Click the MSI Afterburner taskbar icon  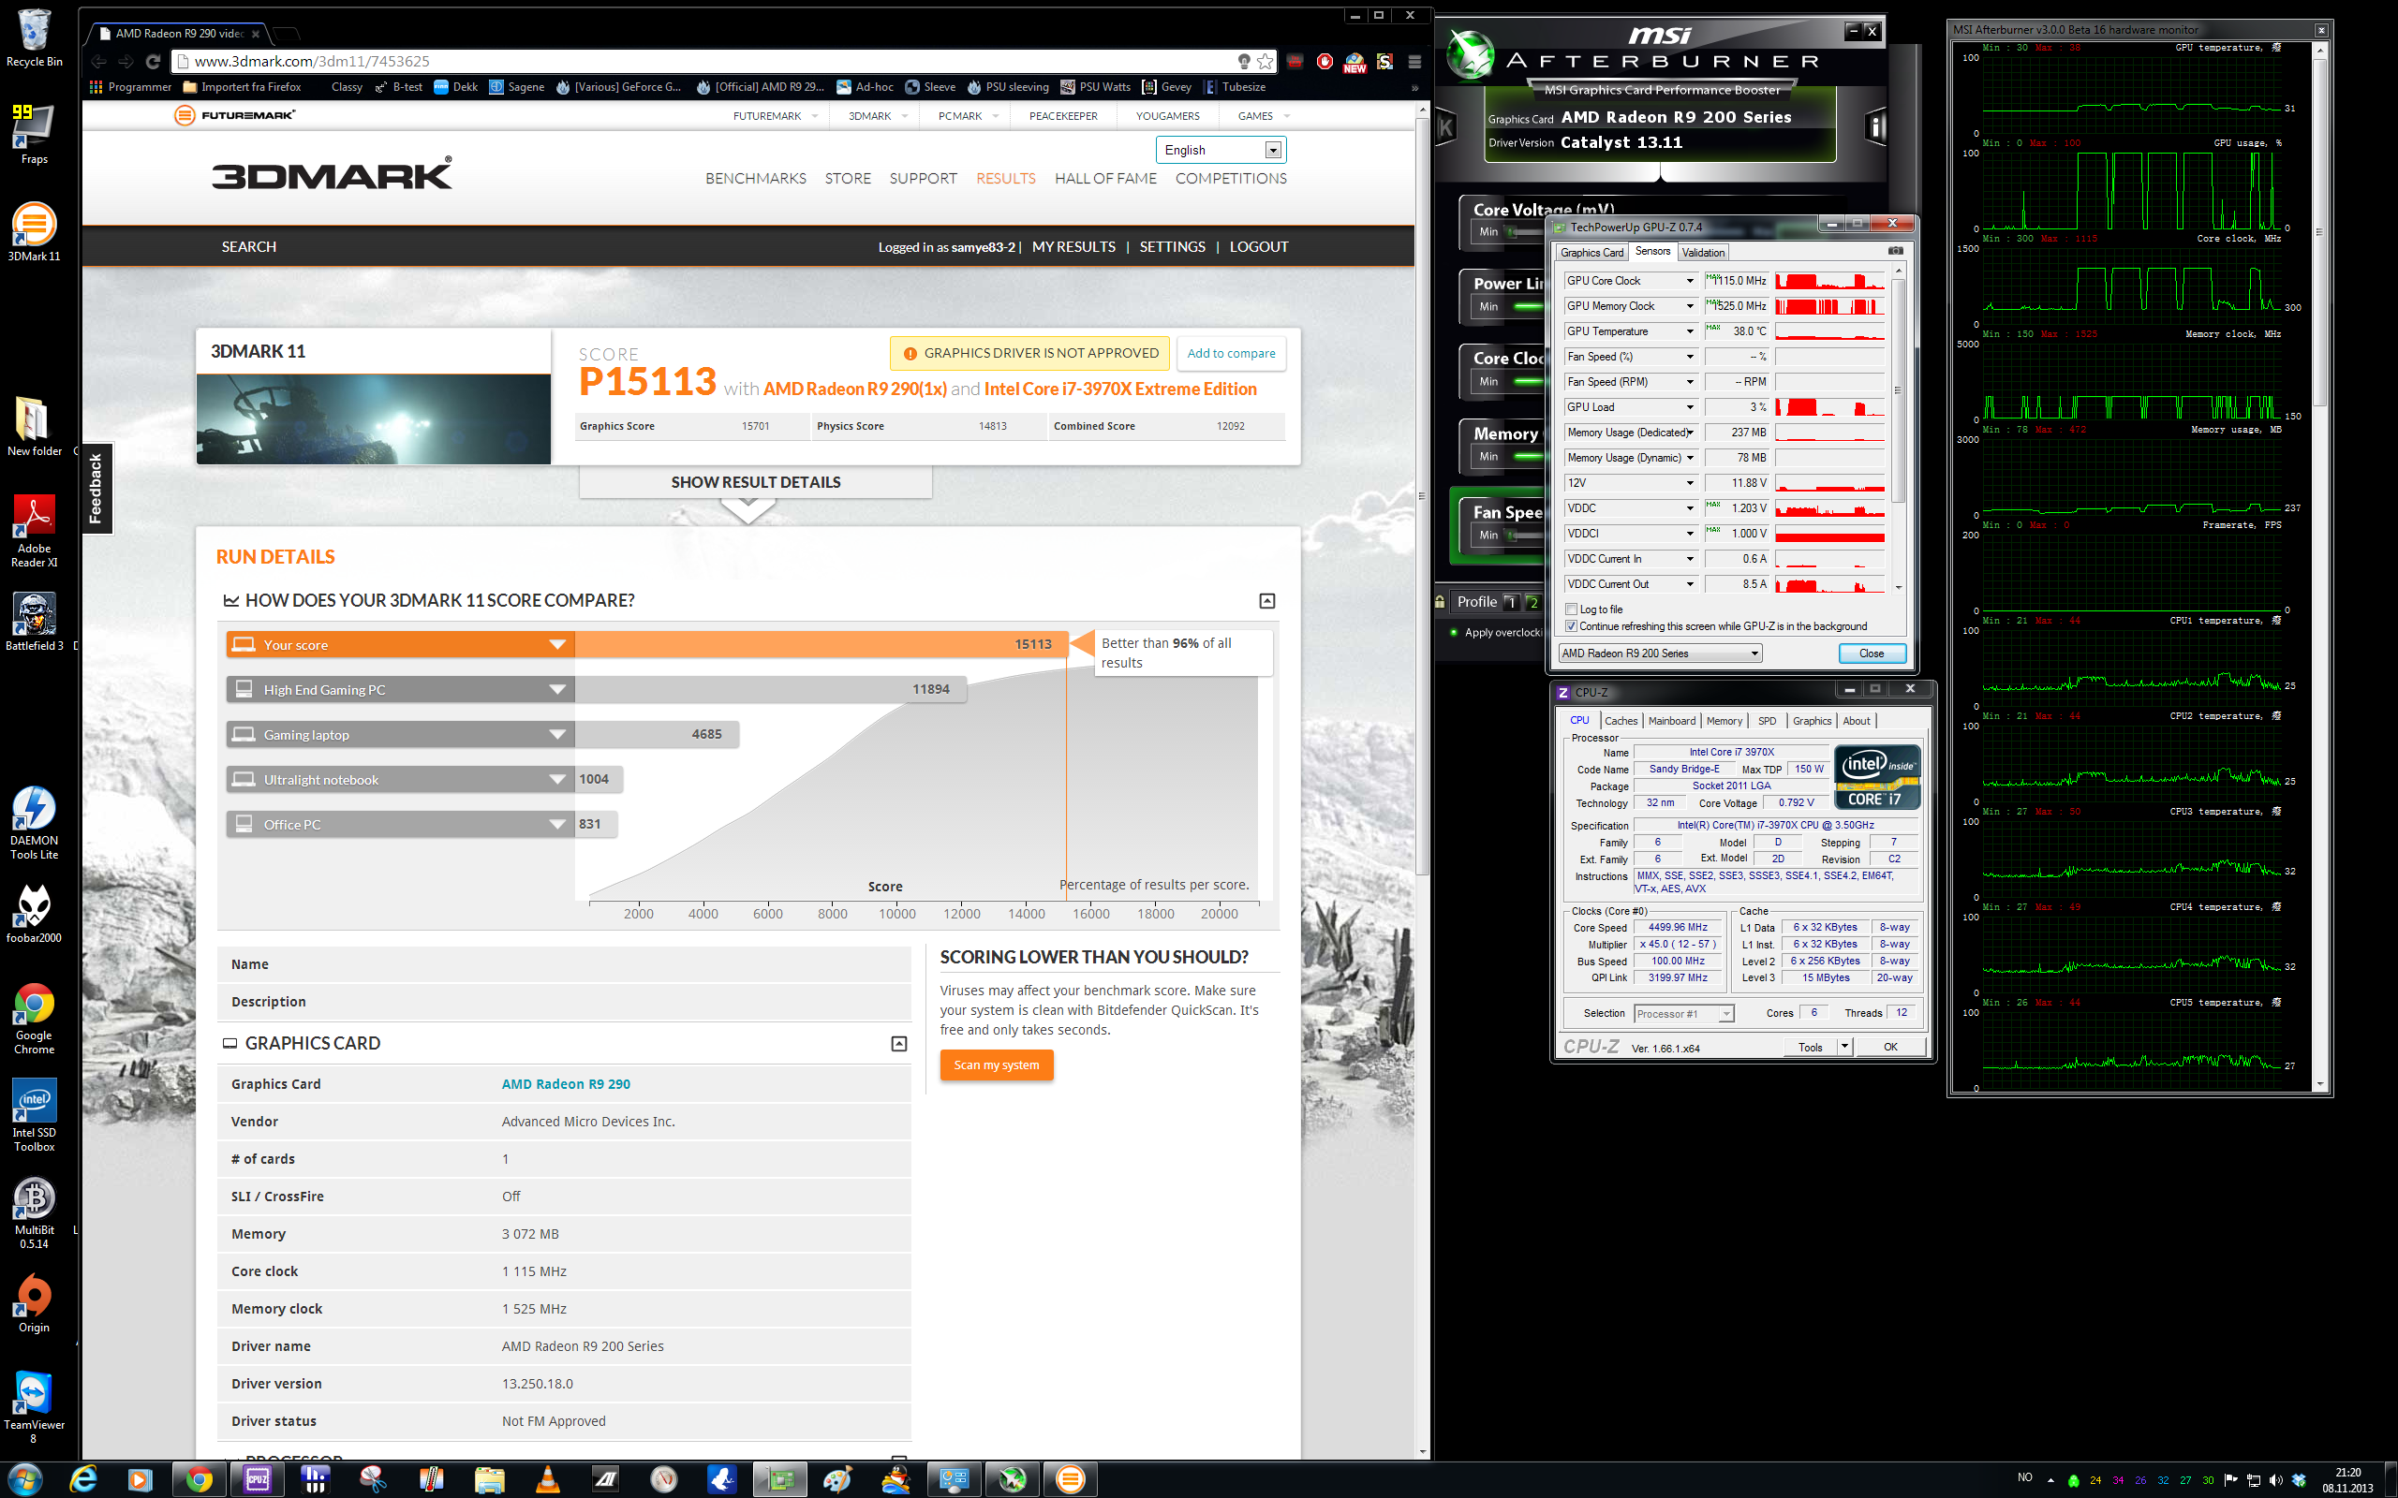[1012, 1479]
